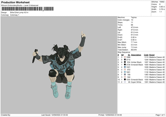Click the Machine value 'Tajima'
The height and width of the screenshot is (117, 166).
(134, 17)
